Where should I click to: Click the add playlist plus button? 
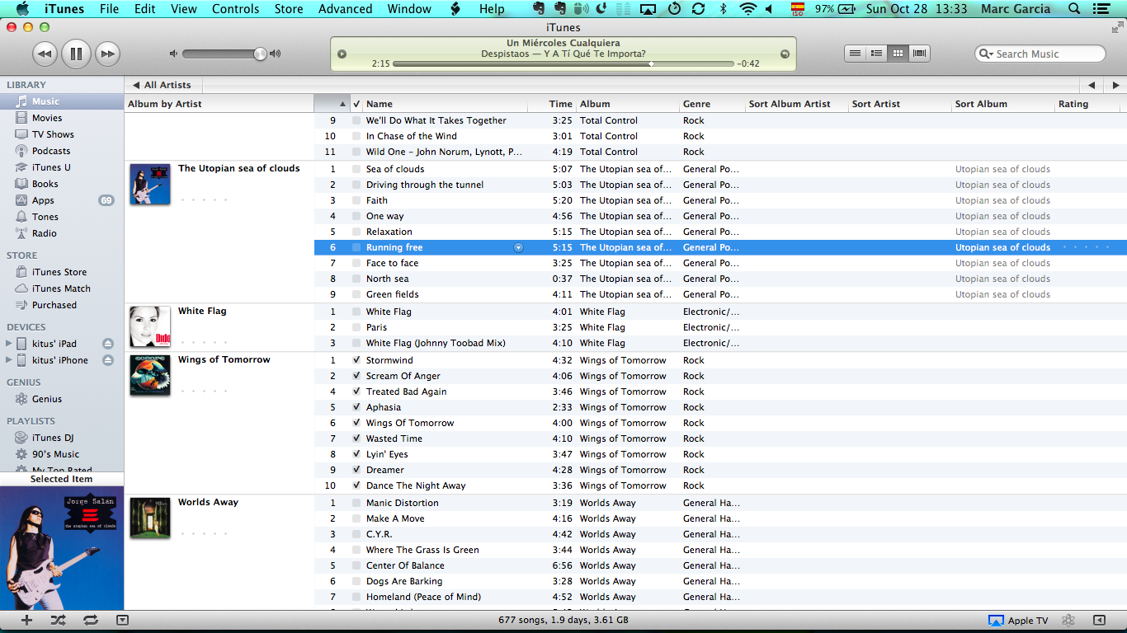pyautogui.click(x=26, y=621)
